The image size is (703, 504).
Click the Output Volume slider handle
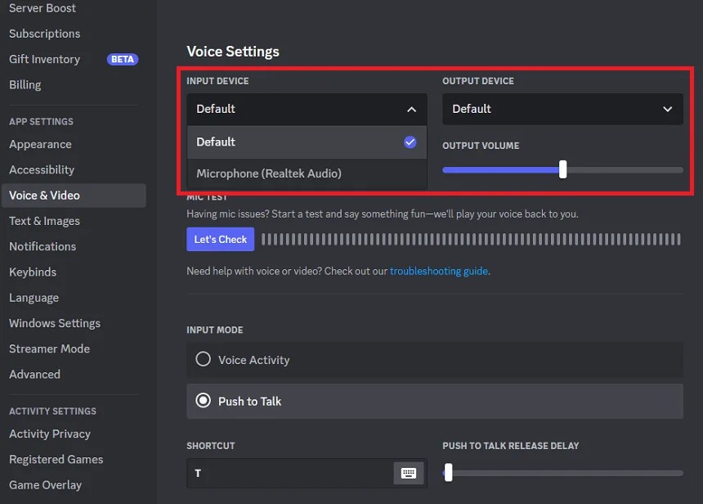click(562, 169)
